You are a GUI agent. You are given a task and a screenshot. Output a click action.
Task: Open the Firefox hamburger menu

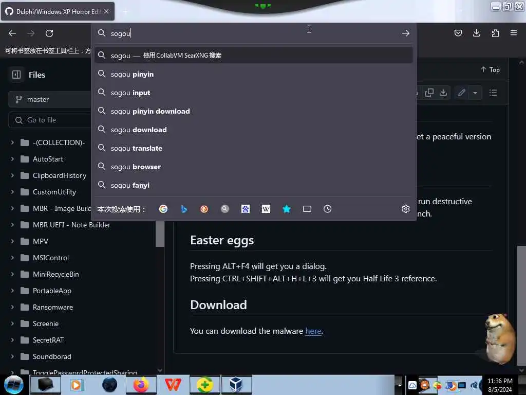click(x=514, y=33)
